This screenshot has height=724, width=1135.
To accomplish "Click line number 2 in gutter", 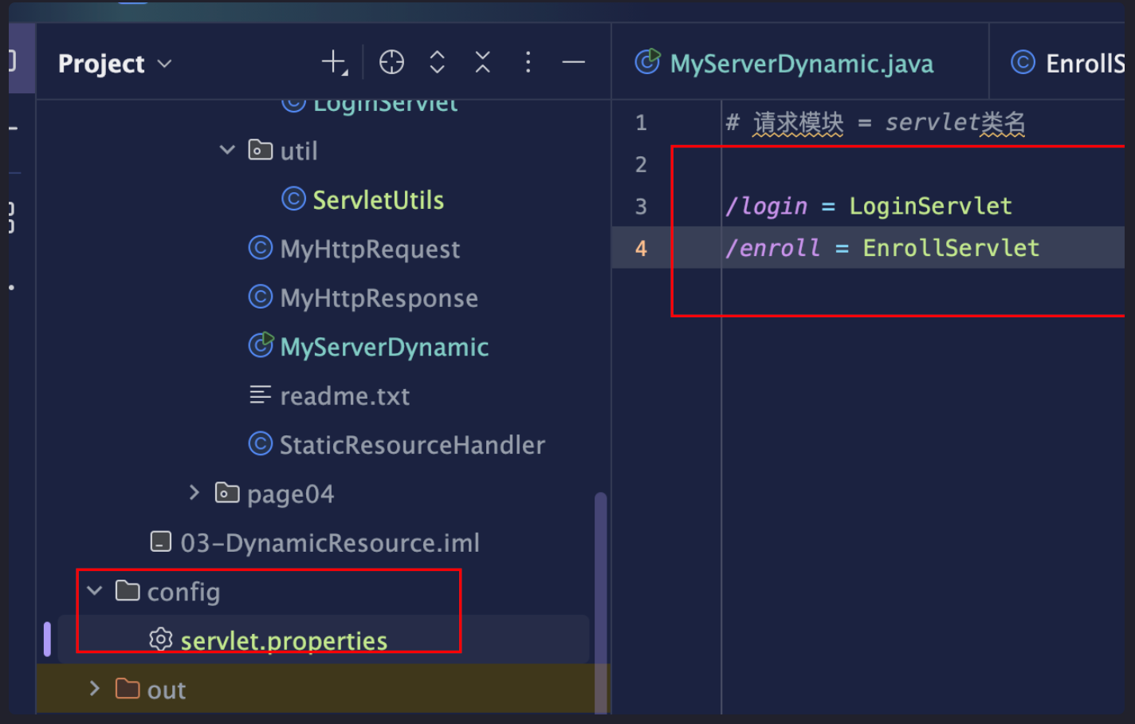I will 641,165.
